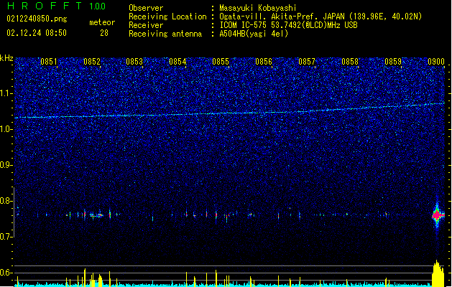Click the Observer label
This screenshot has width=452, height=287.
pyautogui.click(x=146, y=8)
